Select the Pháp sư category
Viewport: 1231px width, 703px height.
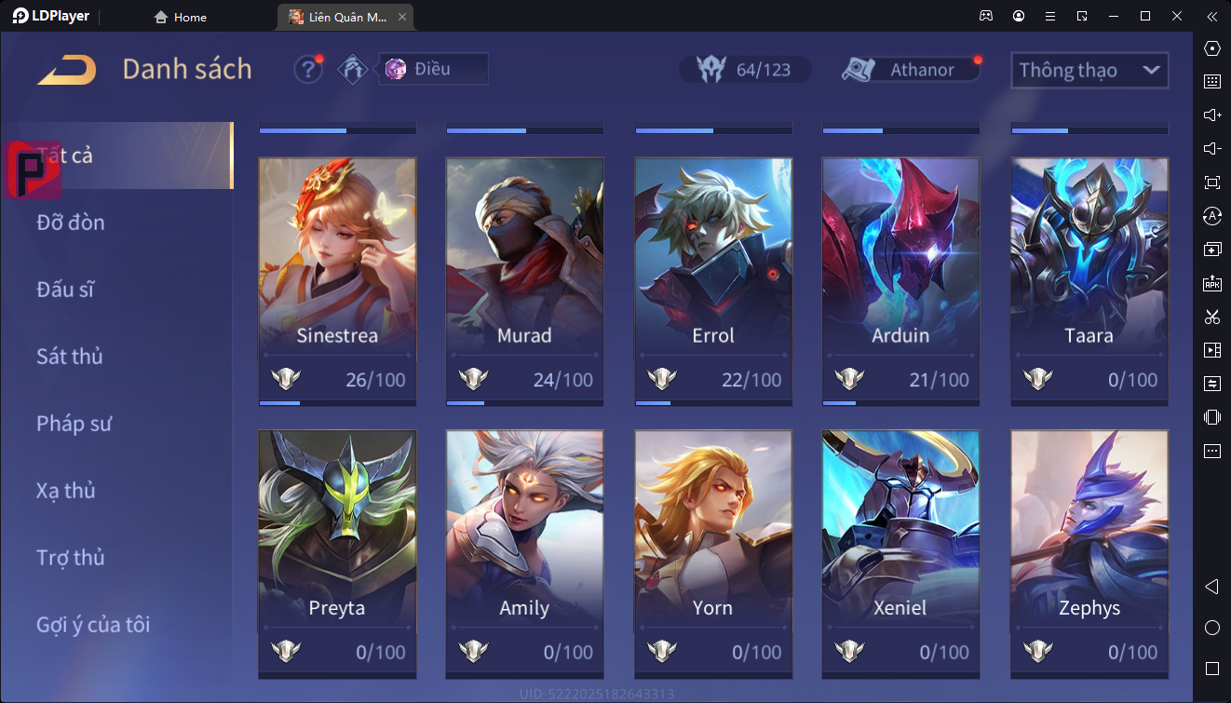point(74,424)
